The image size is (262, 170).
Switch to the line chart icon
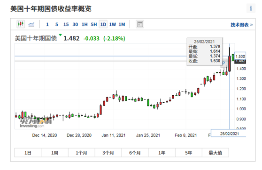pyautogui.click(x=31, y=24)
